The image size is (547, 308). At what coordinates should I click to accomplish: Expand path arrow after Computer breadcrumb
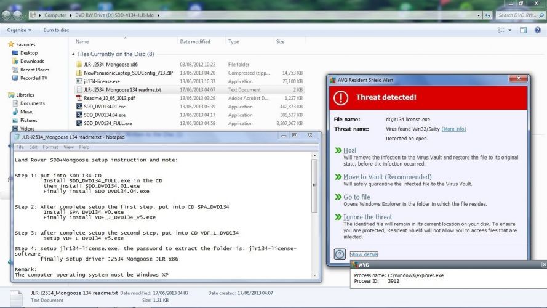coord(71,15)
